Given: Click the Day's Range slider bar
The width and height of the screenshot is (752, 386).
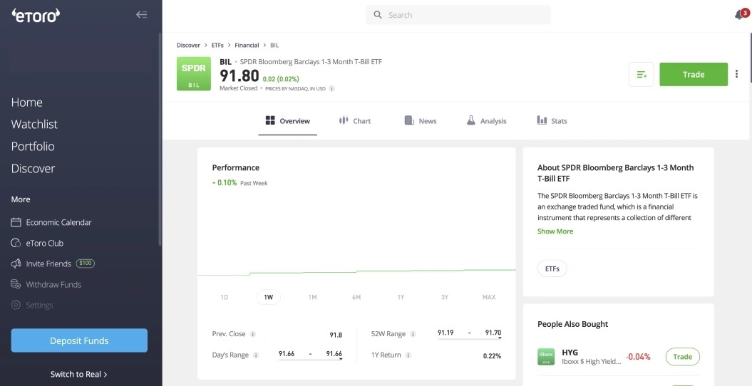Looking at the screenshot, I should [x=310, y=360].
